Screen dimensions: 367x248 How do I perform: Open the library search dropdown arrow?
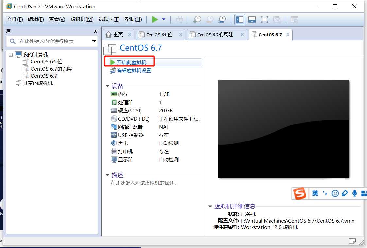coord(94,41)
